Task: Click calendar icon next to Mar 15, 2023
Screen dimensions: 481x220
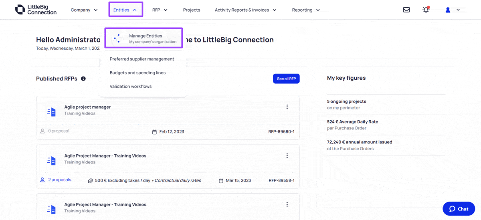Action: (221, 181)
